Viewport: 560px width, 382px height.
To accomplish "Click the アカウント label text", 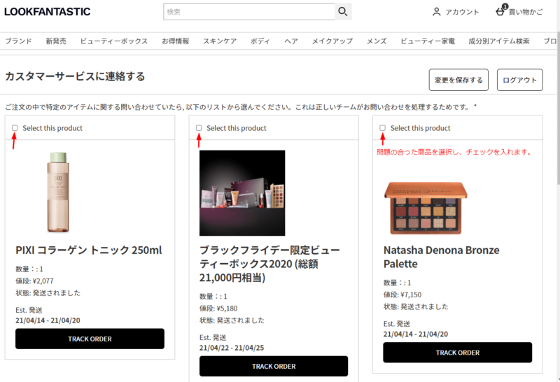I will click(462, 12).
